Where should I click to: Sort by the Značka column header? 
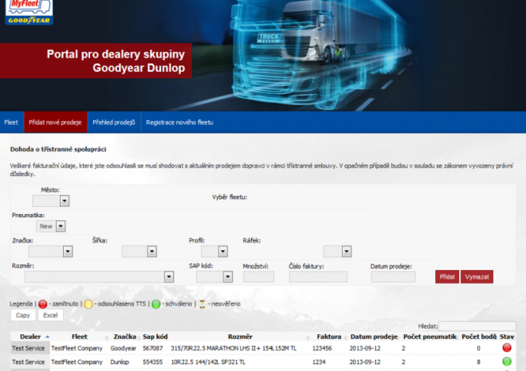pos(125,337)
